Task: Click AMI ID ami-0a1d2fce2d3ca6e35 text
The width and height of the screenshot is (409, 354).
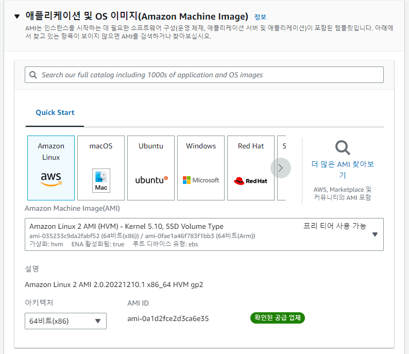Action: pos(168,319)
